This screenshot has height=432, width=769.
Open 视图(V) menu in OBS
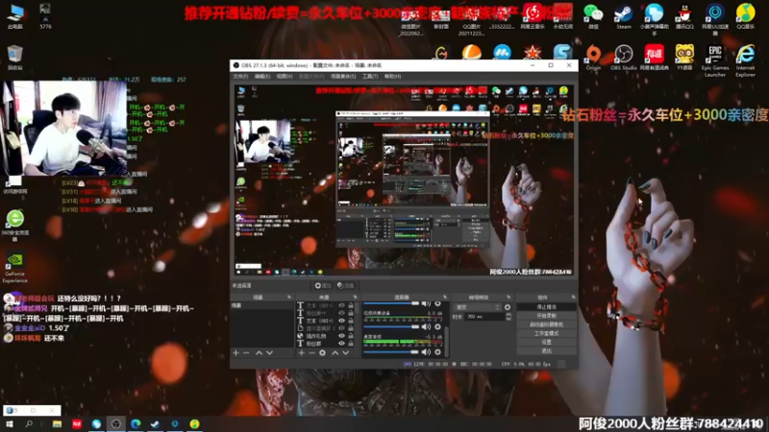[285, 77]
